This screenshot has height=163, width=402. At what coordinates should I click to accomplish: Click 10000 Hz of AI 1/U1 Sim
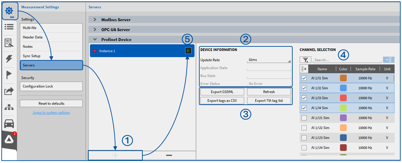click(365, 118)
